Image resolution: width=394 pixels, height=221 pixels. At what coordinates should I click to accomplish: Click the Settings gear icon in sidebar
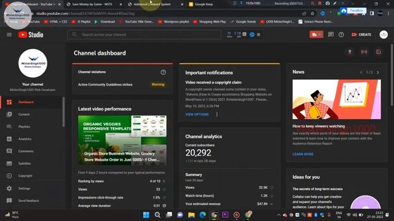tap(9, 188)
